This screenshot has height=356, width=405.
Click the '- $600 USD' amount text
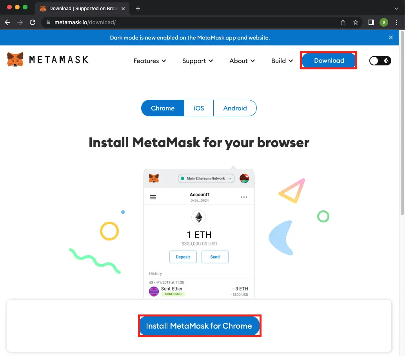tap(240, 295)
